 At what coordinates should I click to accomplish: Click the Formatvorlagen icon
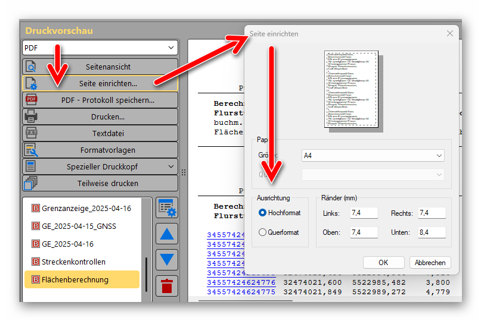(x=32, y=150)
